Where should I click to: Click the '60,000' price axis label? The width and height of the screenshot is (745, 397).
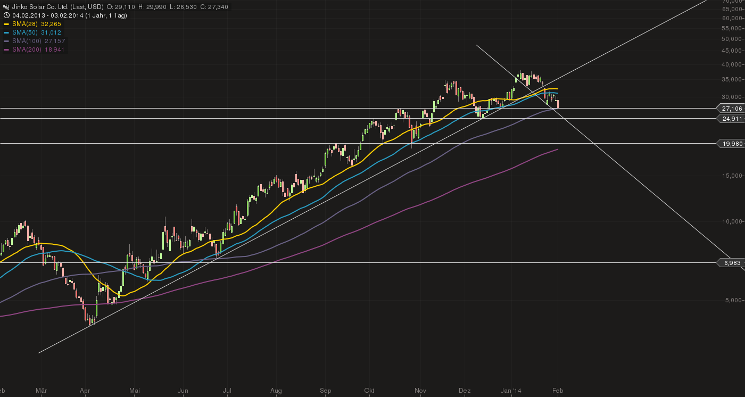pyautogui.click(x=733, y=18)
